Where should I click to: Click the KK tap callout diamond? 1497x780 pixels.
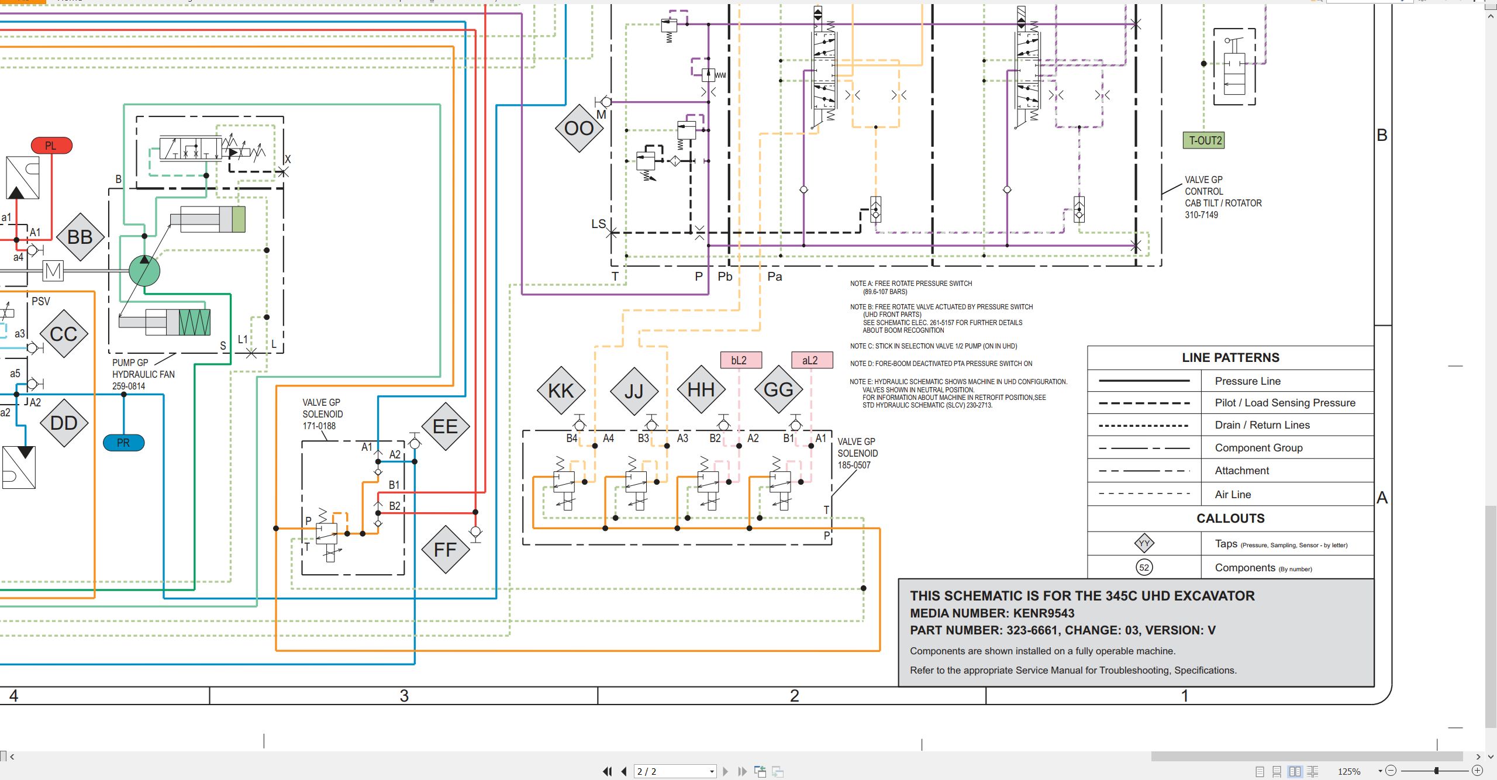561,391
